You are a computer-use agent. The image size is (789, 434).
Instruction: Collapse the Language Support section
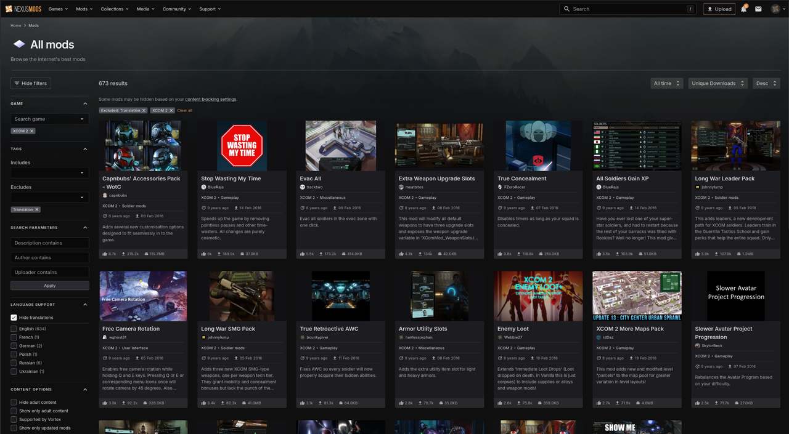point(85,305)
